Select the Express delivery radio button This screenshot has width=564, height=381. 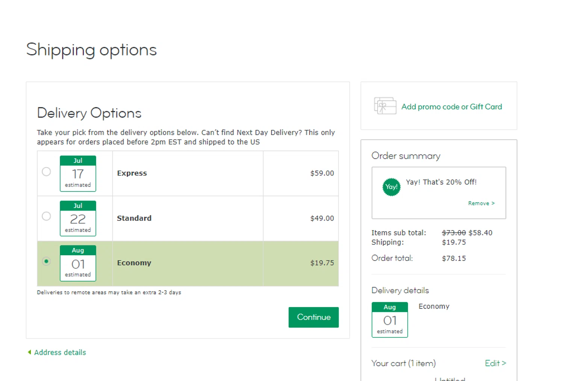pos(46,172)
